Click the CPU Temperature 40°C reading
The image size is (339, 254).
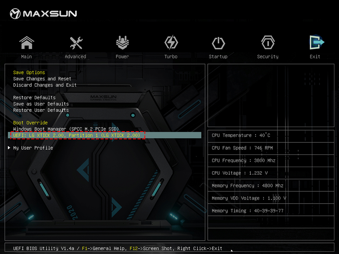271,135
